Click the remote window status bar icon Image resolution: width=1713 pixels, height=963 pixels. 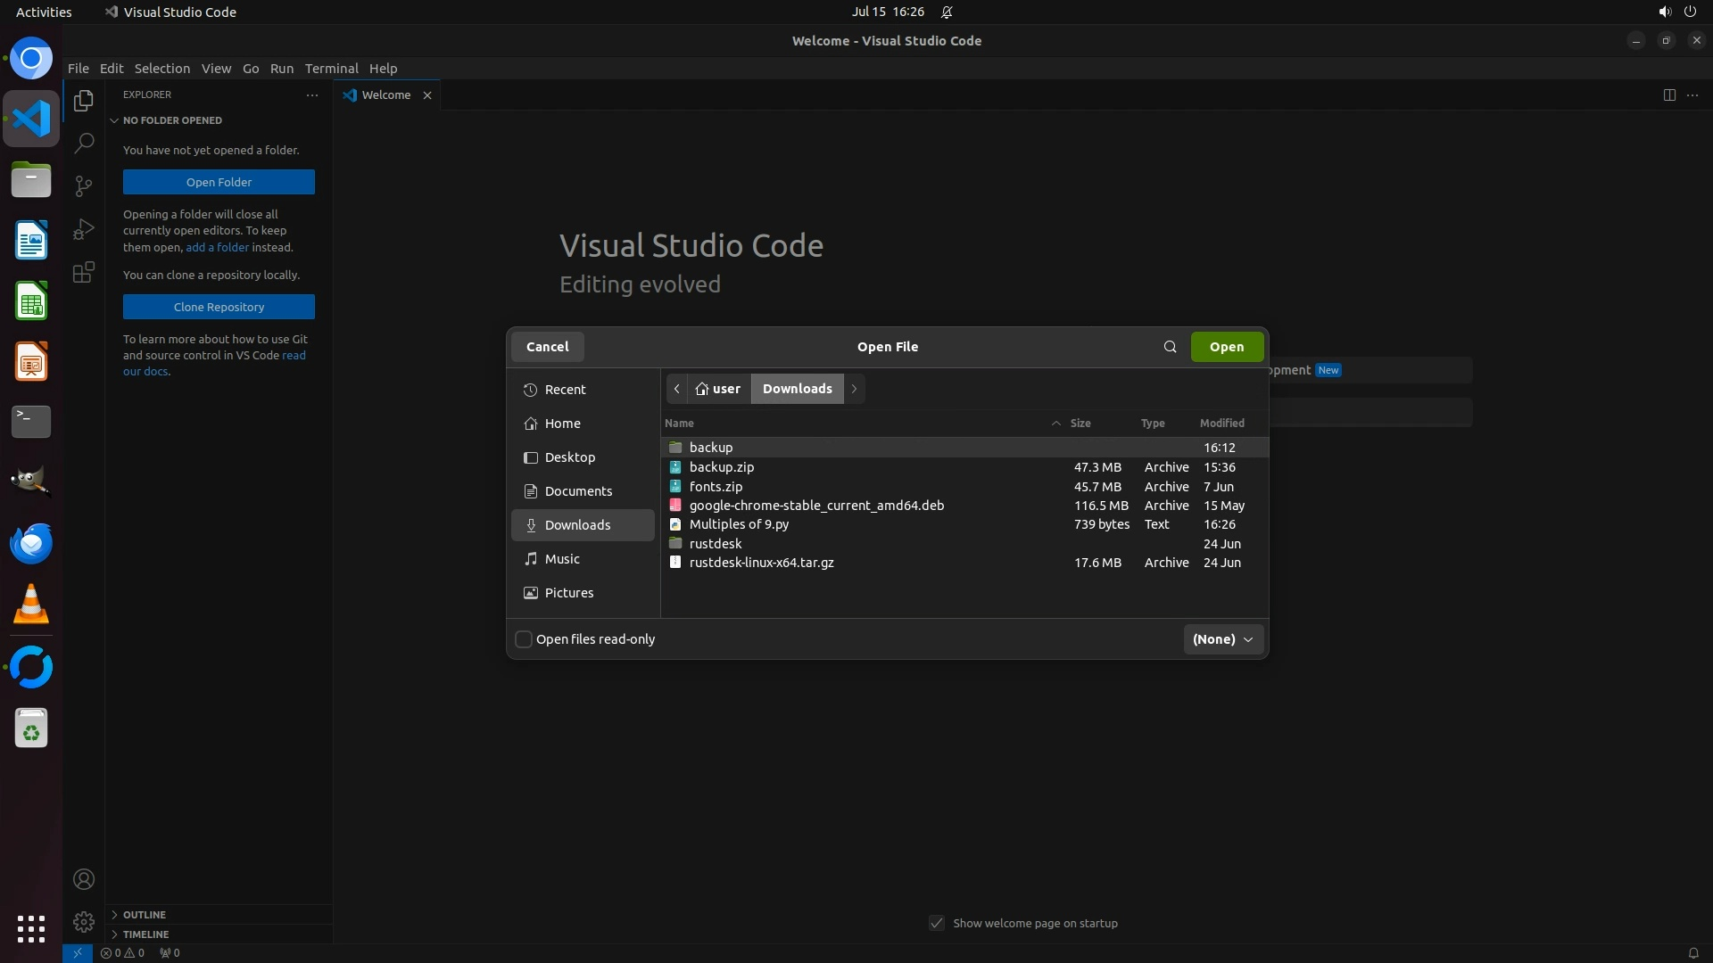[78, 952]
